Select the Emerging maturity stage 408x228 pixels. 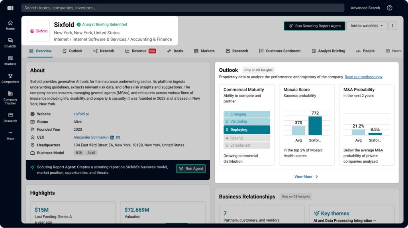[247, 114]
